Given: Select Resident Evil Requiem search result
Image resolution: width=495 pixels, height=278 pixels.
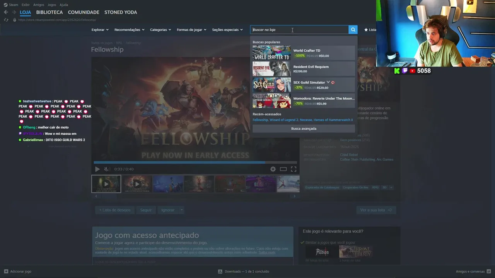Looking at the screenshot, I should click(x=304, y=69).
